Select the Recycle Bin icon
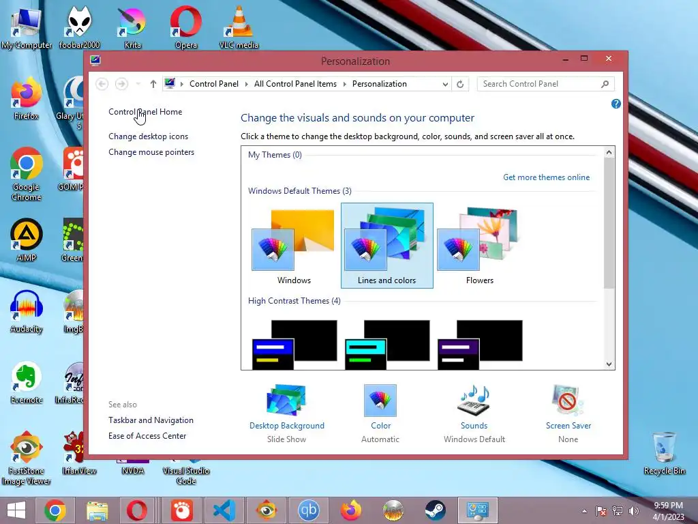 pos(664,454)
